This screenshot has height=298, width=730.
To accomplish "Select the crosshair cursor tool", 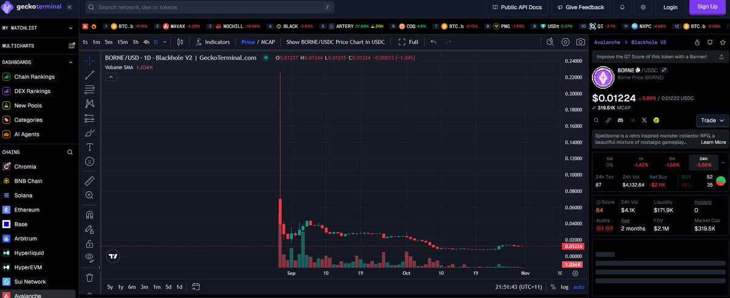I will [89, 61].
